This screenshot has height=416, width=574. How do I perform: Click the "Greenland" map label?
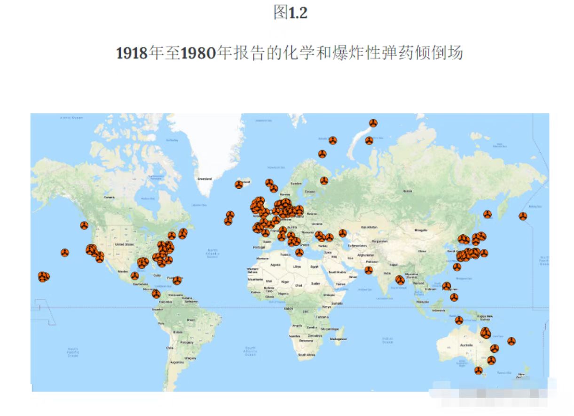pyautogui.click(x=204, y=179)
